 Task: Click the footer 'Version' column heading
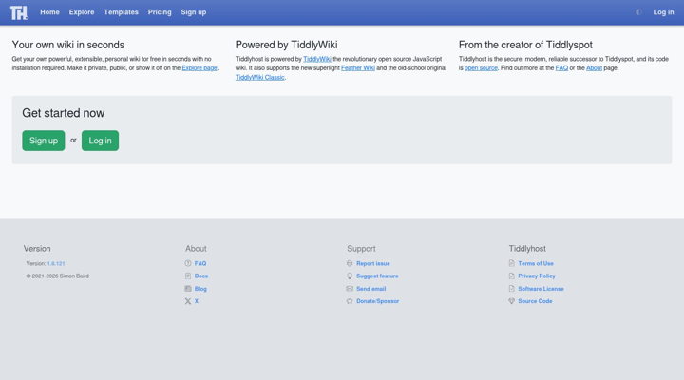[x=37, y=249]
